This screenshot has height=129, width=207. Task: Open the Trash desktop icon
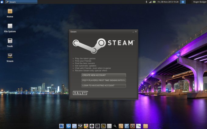(x=10, y=41)
